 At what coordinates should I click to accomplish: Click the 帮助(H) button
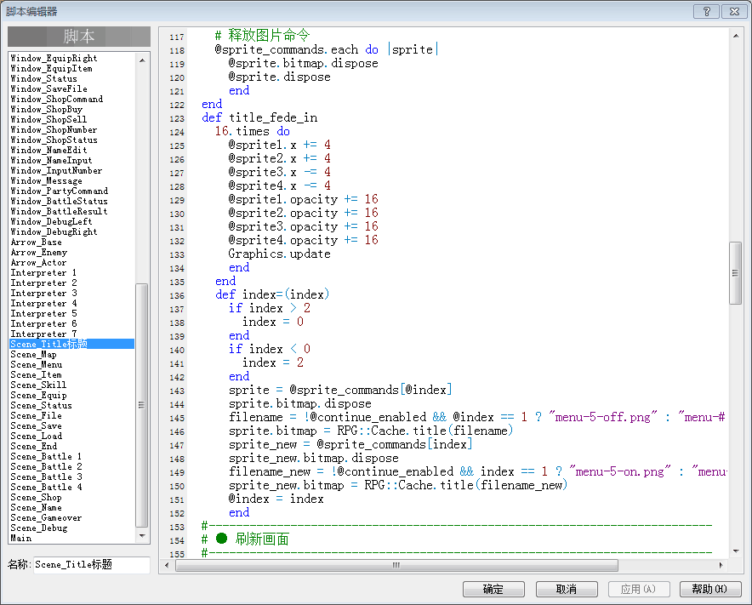tap(710, 589)
